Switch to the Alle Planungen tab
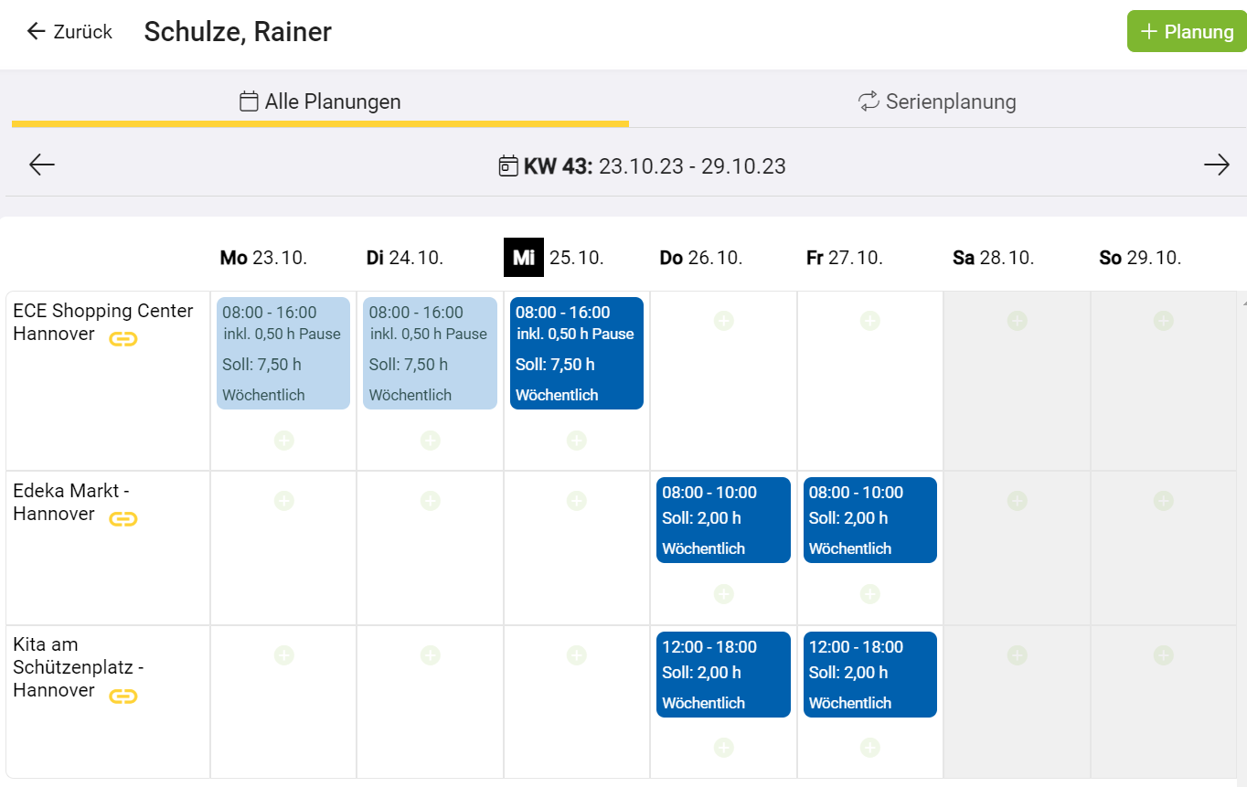 (320, 101)
